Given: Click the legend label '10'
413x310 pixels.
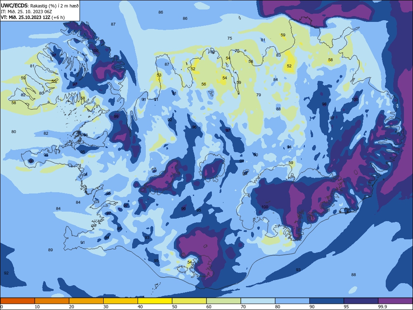Looking at the screenshot, I should tap(37, 307).
